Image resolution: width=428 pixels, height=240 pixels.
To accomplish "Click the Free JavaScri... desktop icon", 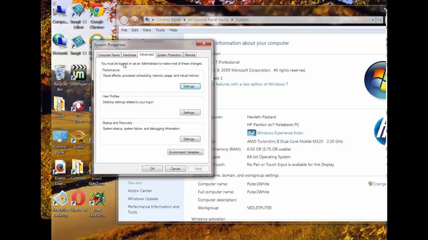I will click(97, 204).
